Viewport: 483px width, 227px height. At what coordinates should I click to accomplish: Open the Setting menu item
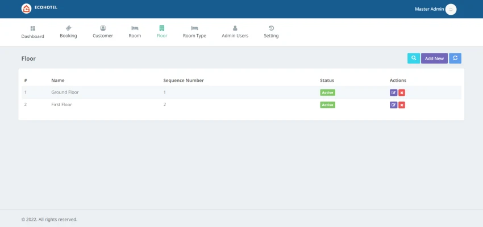click(x=271, y=32)
